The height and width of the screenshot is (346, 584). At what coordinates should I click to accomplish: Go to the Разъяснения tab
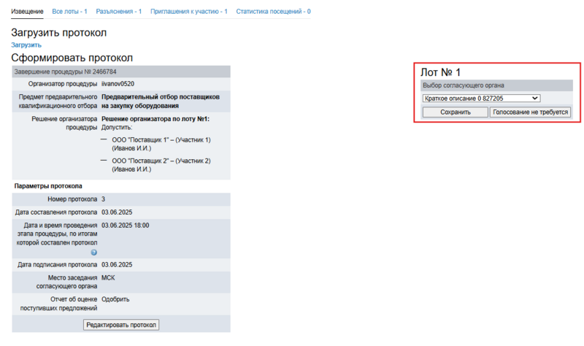(x=119, y=12)
